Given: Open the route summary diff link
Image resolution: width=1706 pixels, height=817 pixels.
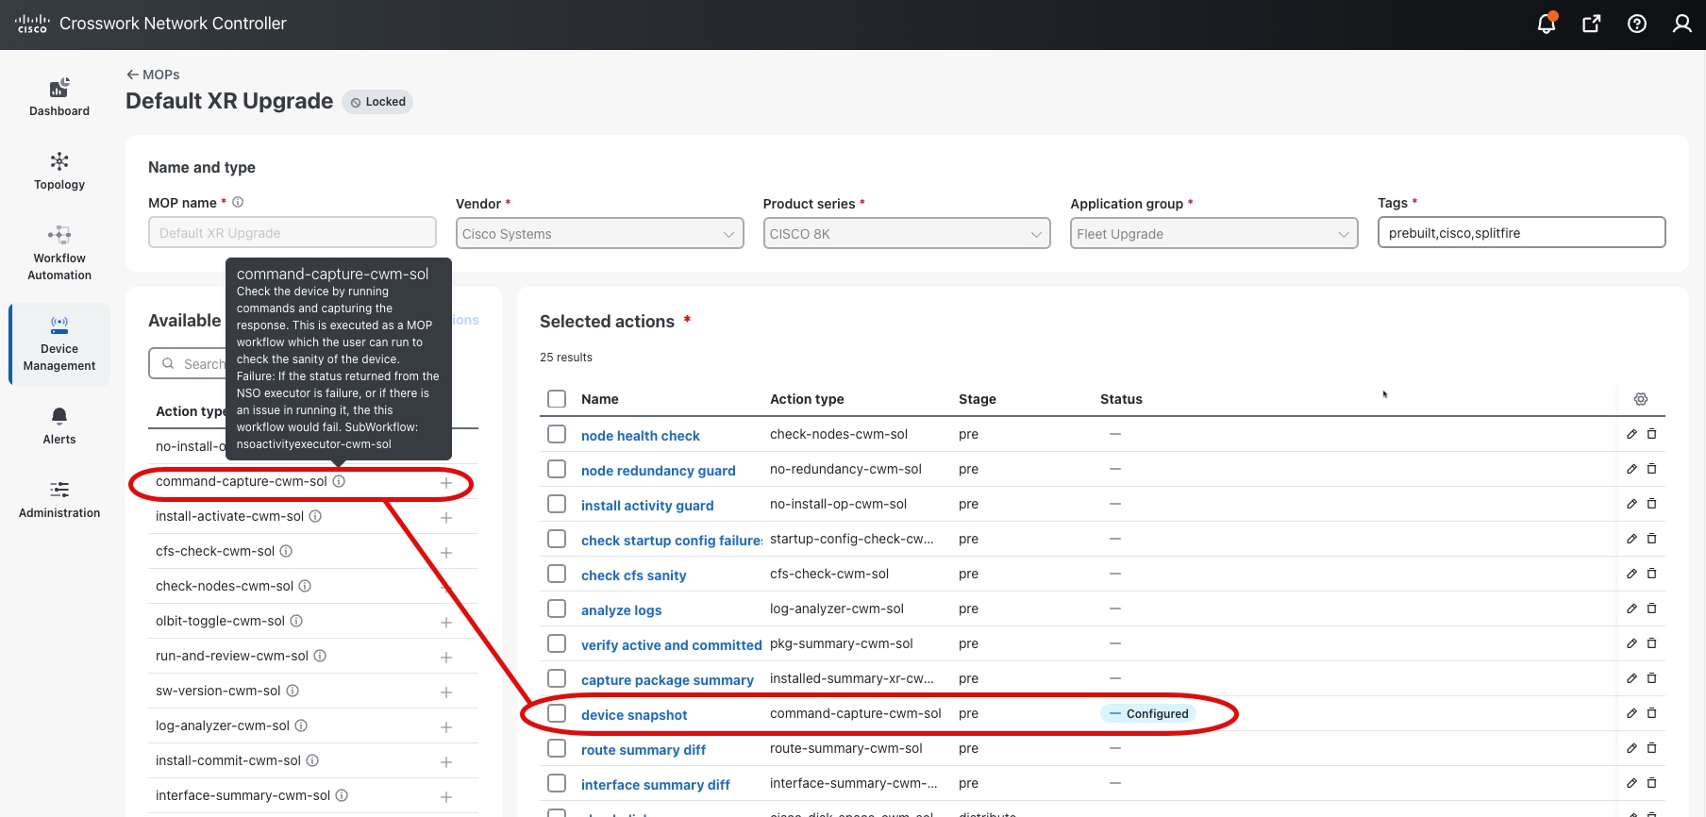Looking at the screenshot, I should tap(643, 750).
